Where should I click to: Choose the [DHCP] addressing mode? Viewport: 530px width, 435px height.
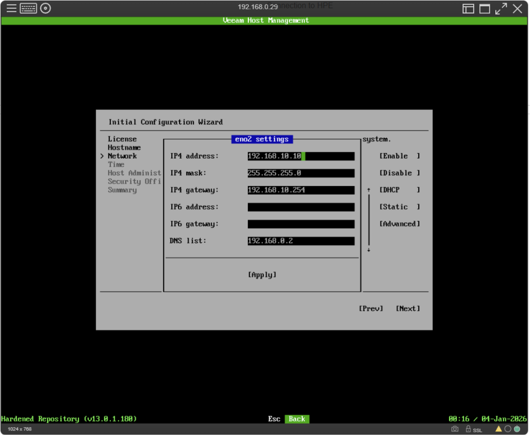tap(400, 190)
